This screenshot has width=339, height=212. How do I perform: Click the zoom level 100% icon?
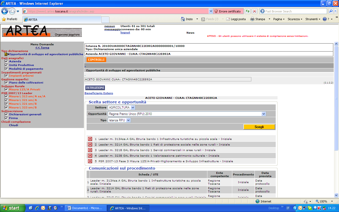click(x=317, y=201)
